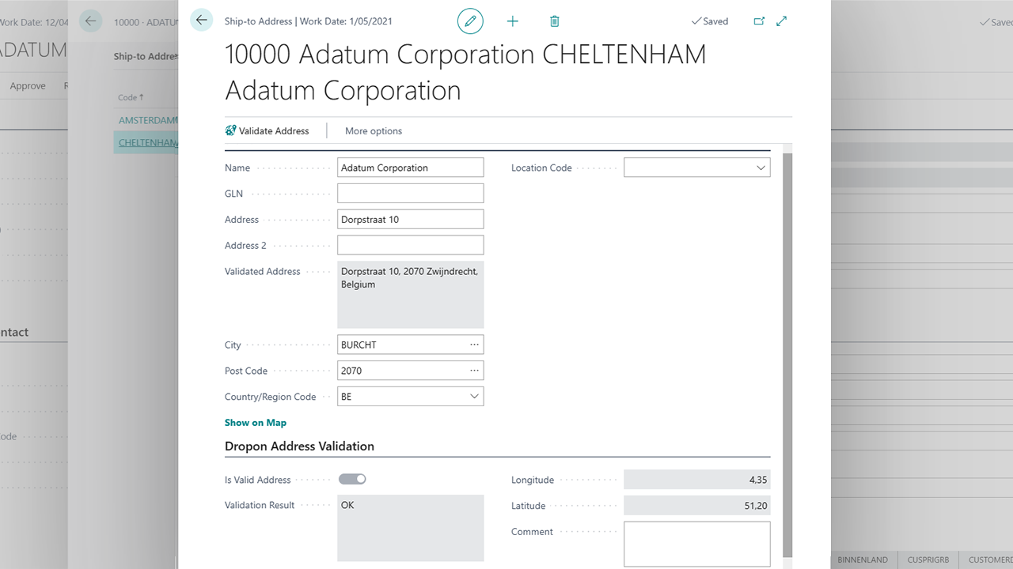Screen dimensions: 1013x569
Task: Open the page in a new window icon
Action: tap(759, 21)
